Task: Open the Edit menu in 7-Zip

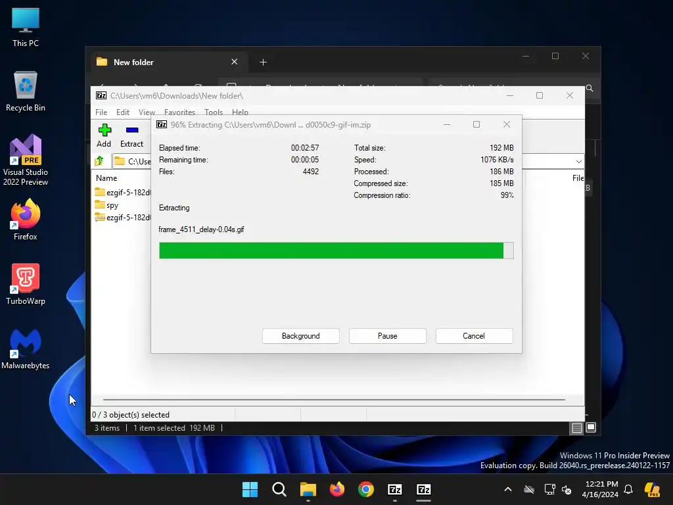Action: [123, 112]
